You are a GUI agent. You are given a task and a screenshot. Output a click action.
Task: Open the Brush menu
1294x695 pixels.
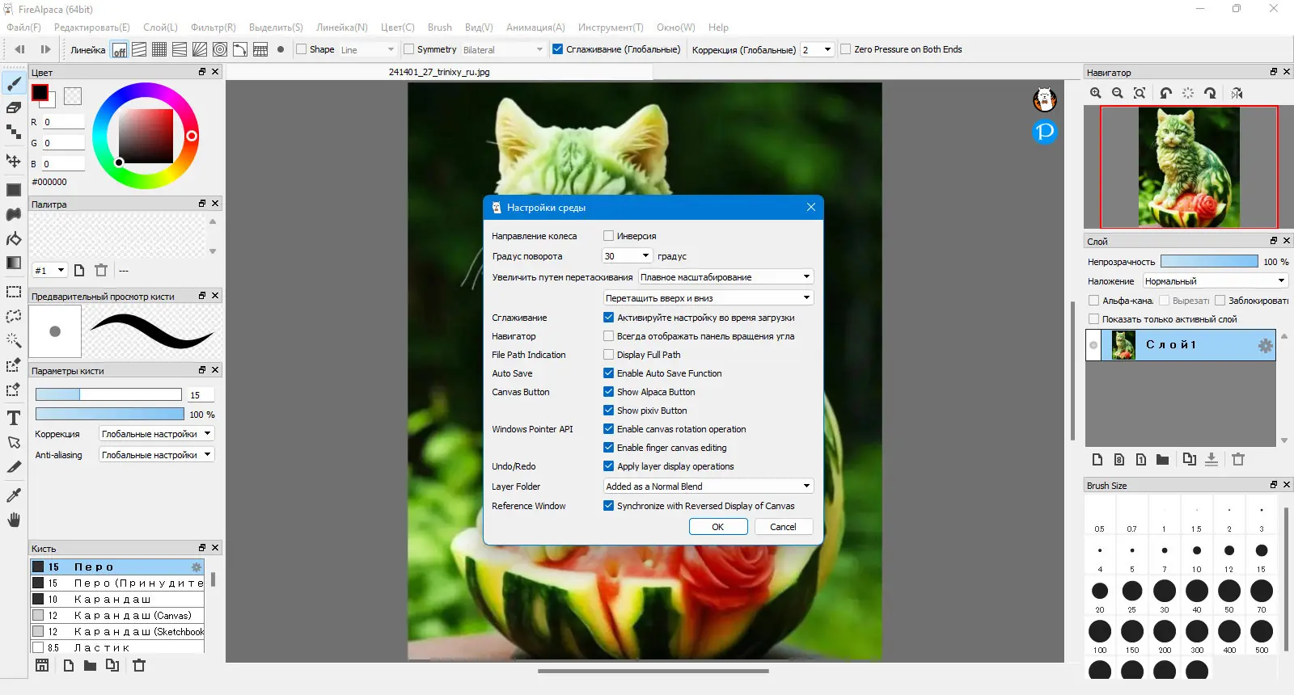point(440,27)
